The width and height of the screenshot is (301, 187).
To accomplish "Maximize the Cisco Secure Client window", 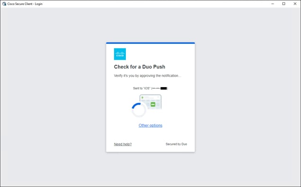I will point(283,4).
